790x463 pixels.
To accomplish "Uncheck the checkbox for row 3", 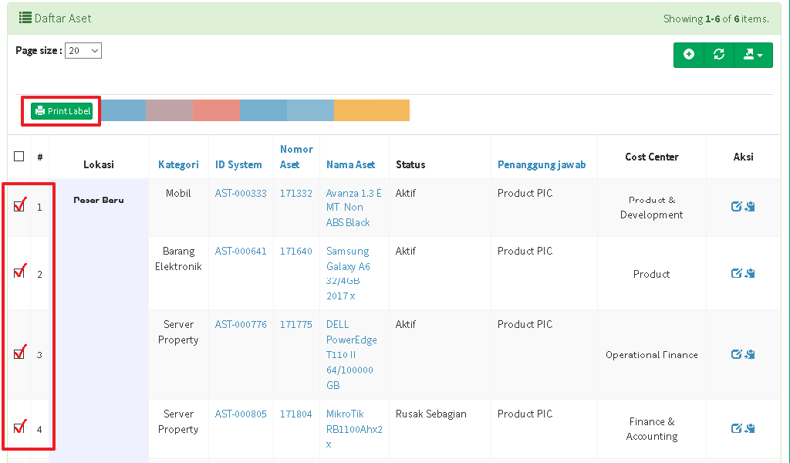I will pos(19,354).
